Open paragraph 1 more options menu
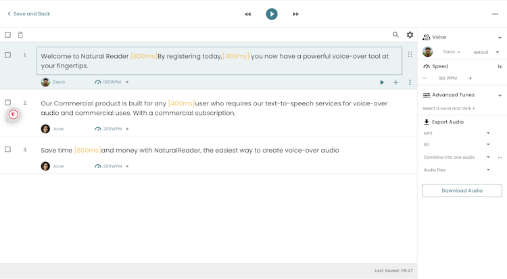This screenshot has width=507, height=279. pos(410,82)
